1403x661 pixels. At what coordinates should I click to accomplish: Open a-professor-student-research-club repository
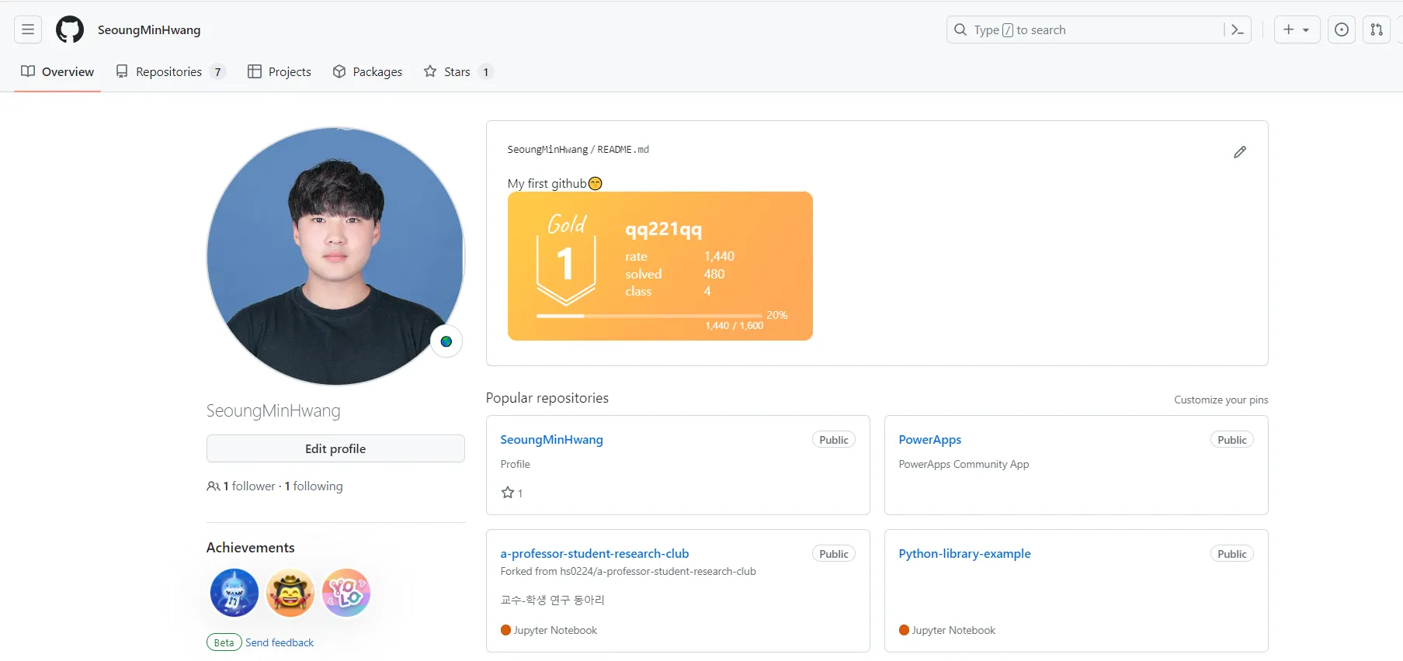coord(595,553)
